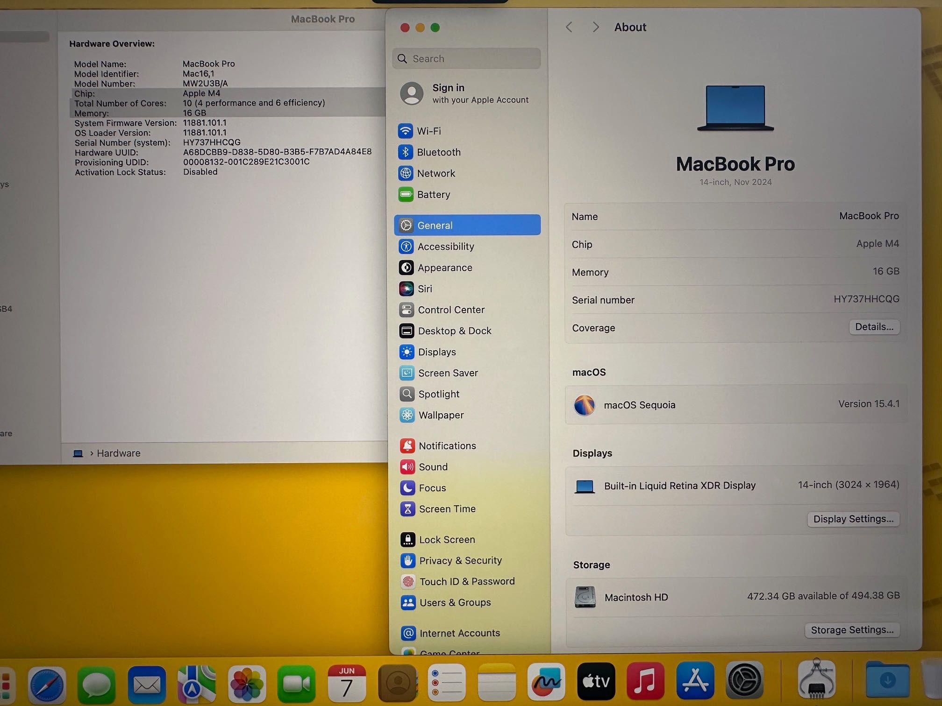Screen dimensions: 942x706
Task: Open Control Center settings
Action: (x=467, y=310)
